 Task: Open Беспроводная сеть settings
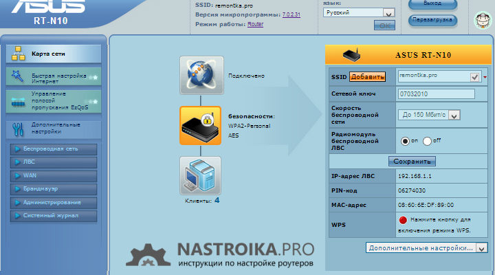coord(54,149)
